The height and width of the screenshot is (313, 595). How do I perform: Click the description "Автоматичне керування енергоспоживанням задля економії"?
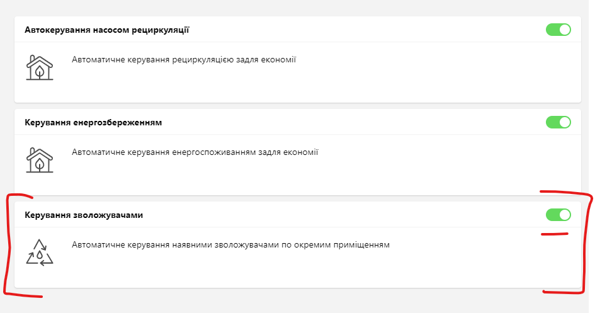(195, 152)
